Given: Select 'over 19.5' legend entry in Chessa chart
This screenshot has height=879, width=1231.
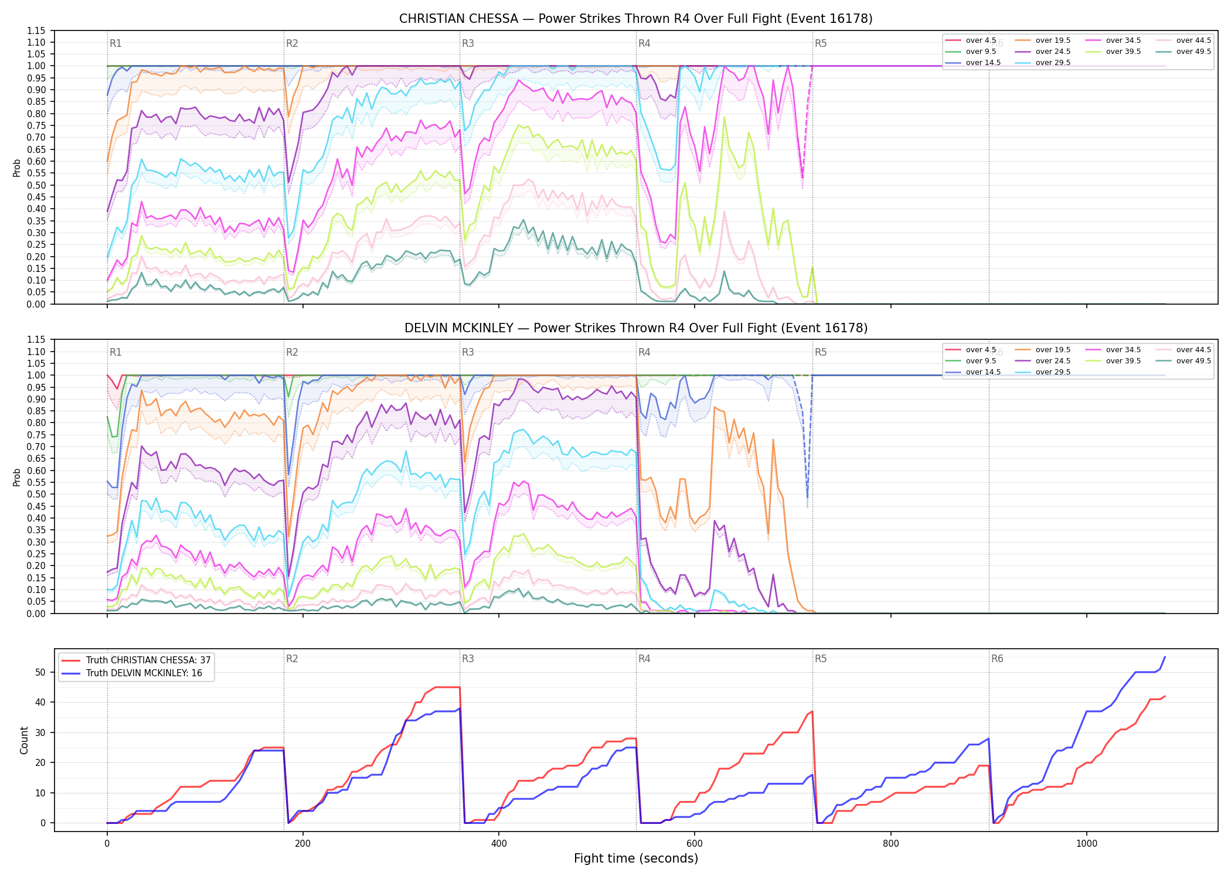Looking at the screenshot, I should (x=1043, y=40).
